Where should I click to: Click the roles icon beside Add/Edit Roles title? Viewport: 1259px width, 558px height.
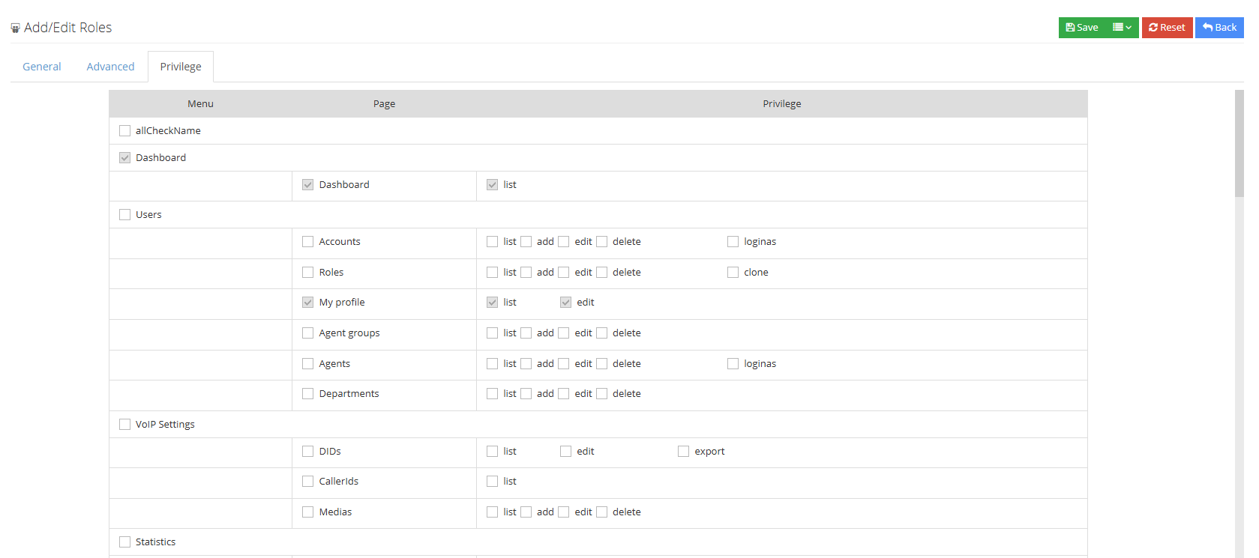(15, 28)
